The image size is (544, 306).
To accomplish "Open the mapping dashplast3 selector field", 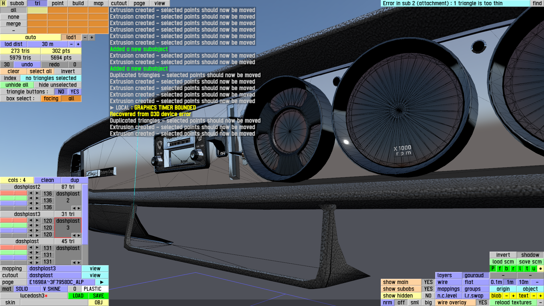I will pyautogui.click(x=54, y=268).
